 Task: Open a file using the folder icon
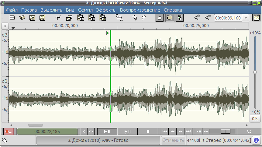pos(22,18)
